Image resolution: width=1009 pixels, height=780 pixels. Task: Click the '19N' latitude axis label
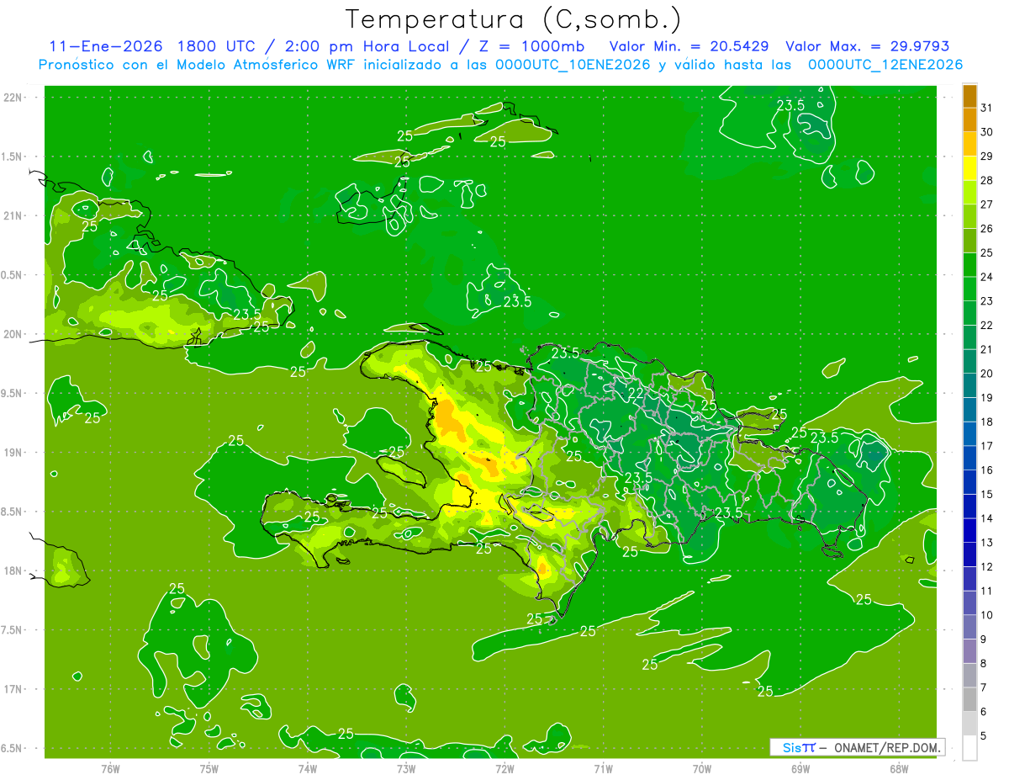click(x=12, y=453)
